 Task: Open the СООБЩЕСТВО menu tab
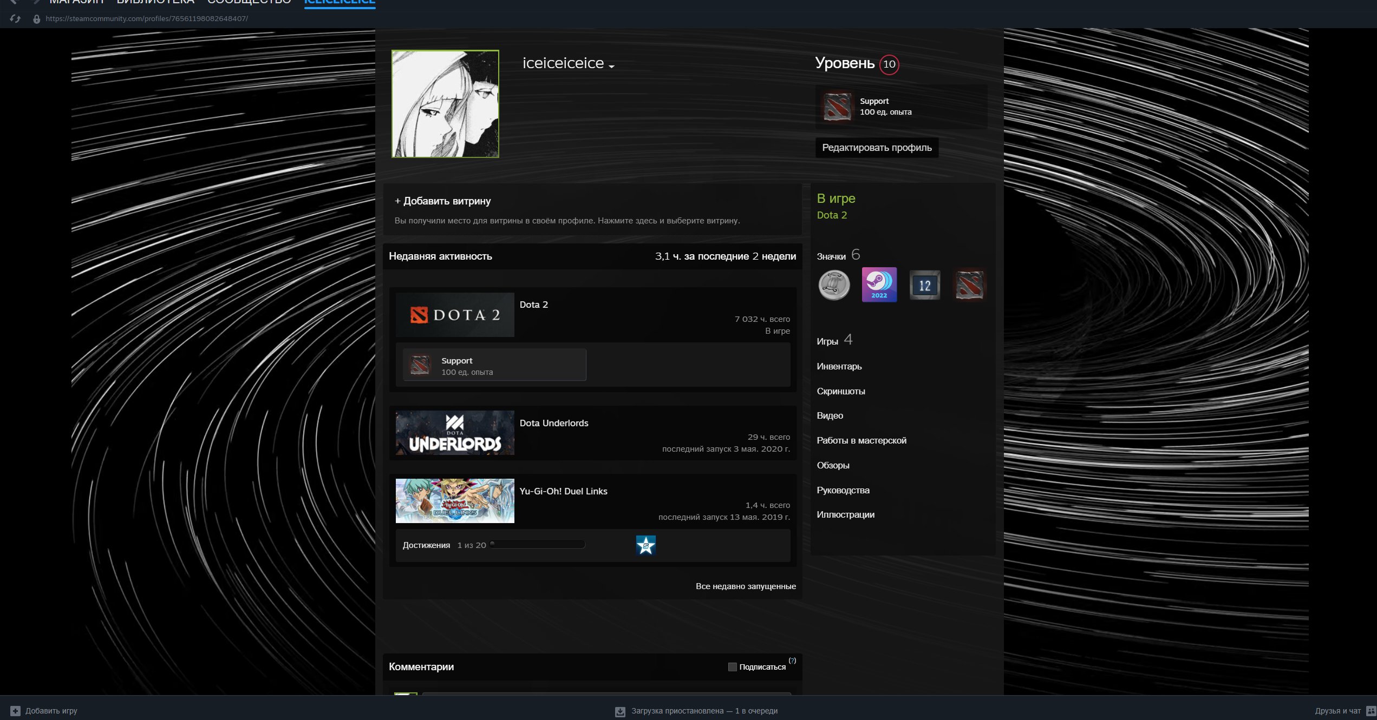249,2
